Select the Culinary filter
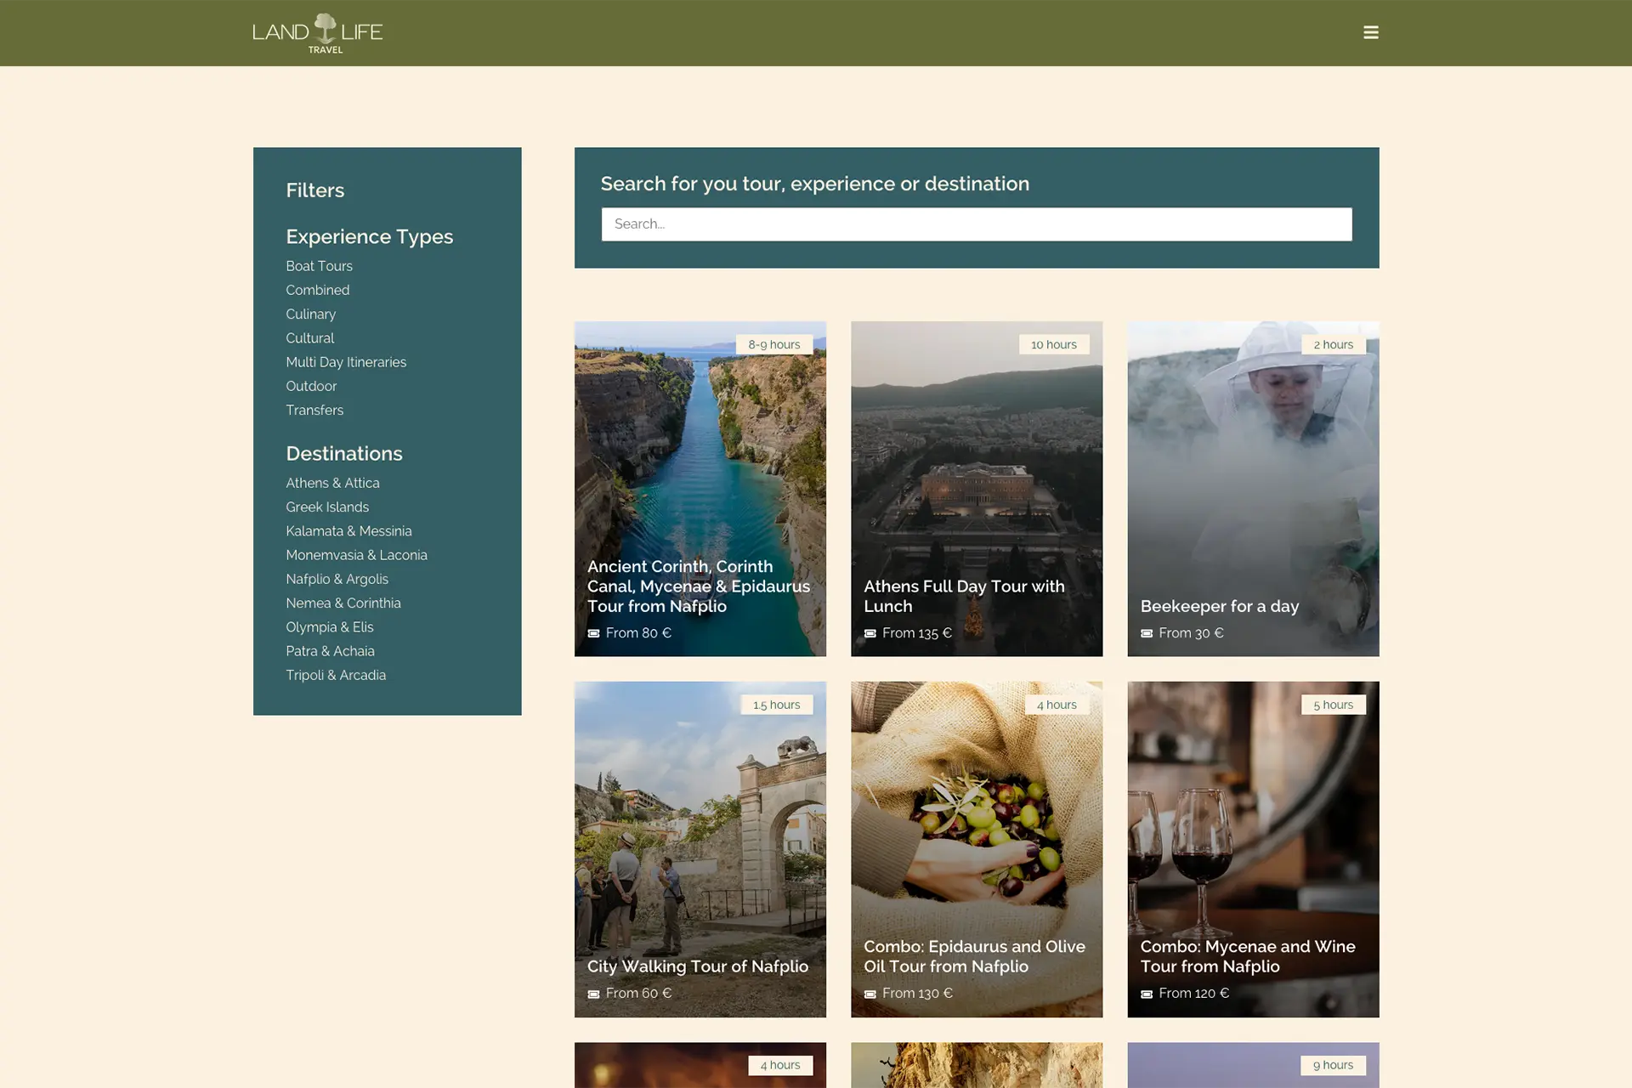1632x1088 pixels. pyautogui.click(x=310, y=314)
